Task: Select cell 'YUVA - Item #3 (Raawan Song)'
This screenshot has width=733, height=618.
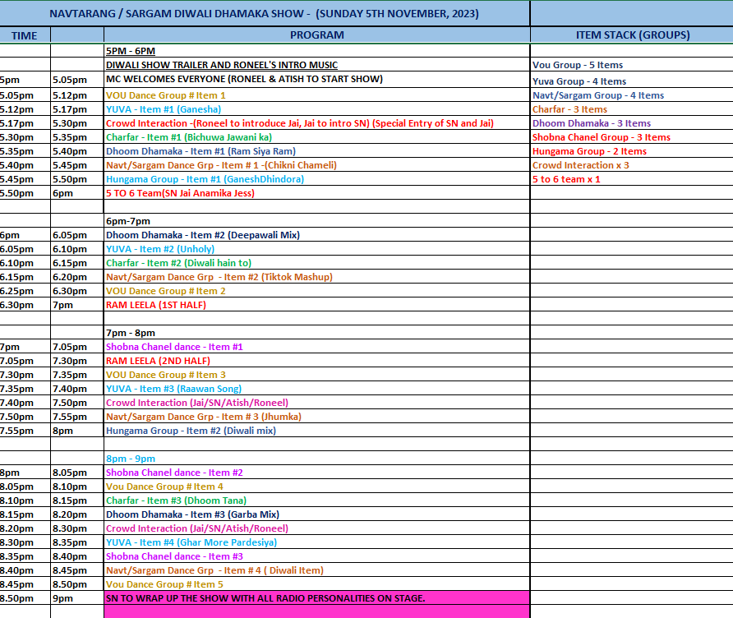Action: [317, 389]
